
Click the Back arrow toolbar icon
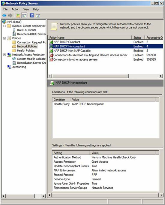pyautogui.click(x=4, y=16)
